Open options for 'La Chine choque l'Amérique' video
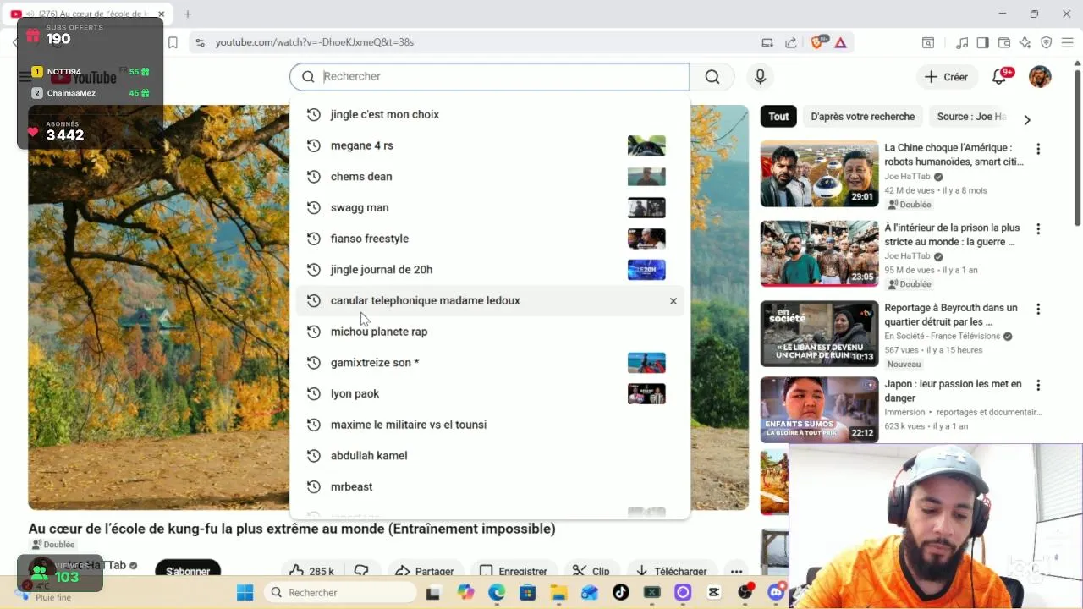The width and height of the screenshot is (1083, 609). click(1038, 149)
